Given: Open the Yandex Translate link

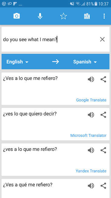Looking at the screenshot, I should point(91,171).
